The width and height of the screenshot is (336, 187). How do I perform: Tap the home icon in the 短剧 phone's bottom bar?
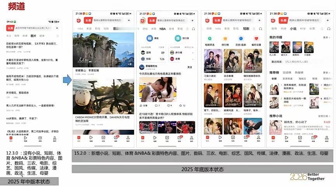click(x=208, y=138)
